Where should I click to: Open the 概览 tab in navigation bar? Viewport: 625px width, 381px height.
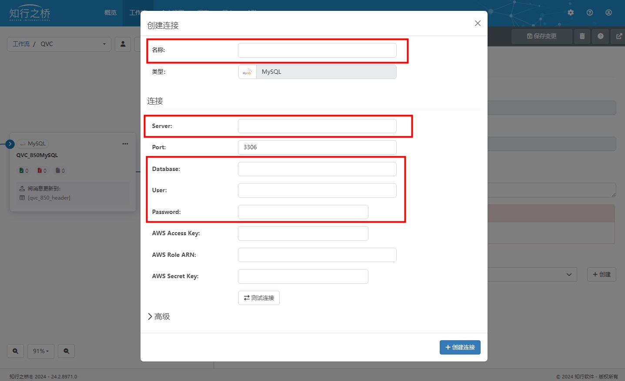coord(110,13)
